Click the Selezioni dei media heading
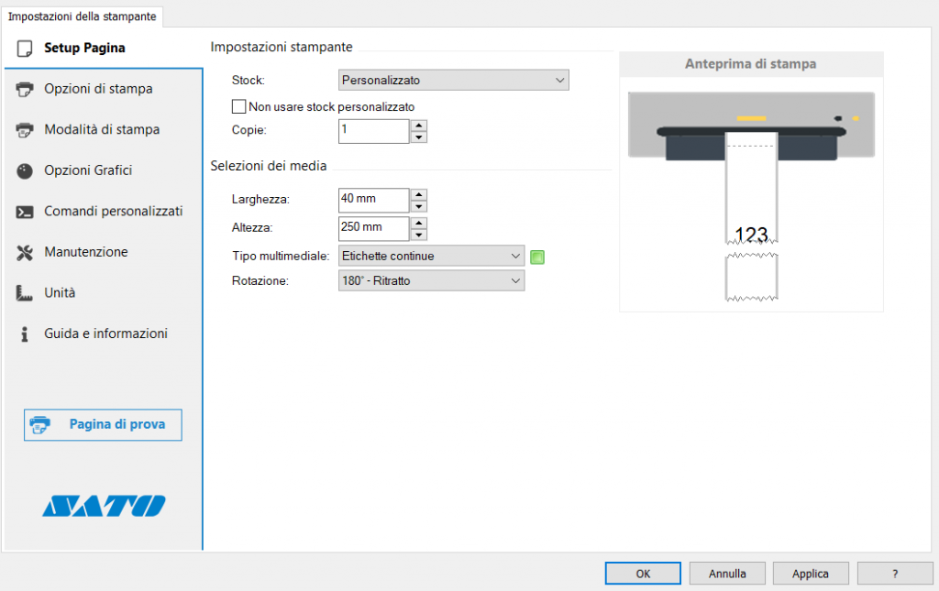 click(x=269, y=166)
